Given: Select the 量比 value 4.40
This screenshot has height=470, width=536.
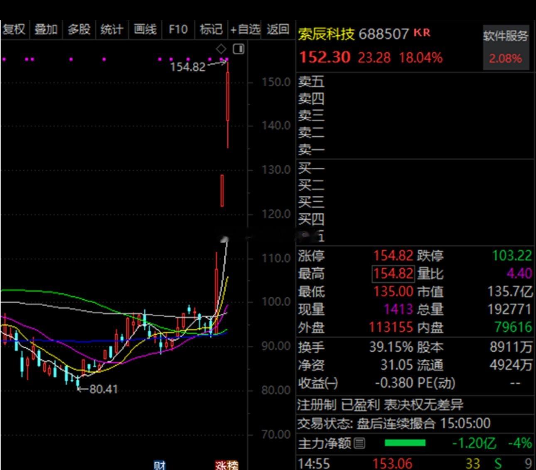Looking at the screenshot, I should [x=519, y=273].
